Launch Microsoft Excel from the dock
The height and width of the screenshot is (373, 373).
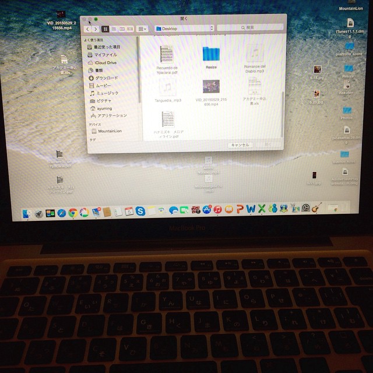point(262,209)
